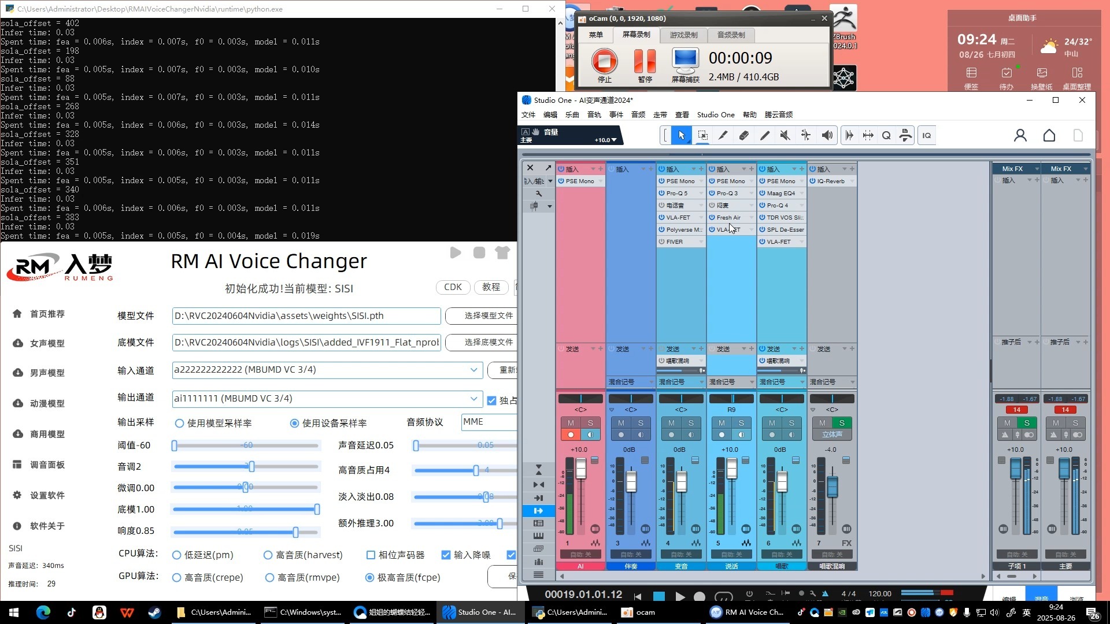The width and height of the screenshot is (1110, 624).
Task: Click the return-to-zero transport icon
Action: (638, 596)
